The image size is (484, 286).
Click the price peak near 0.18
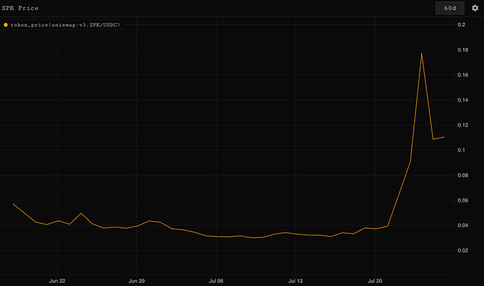tap(421, 53)
